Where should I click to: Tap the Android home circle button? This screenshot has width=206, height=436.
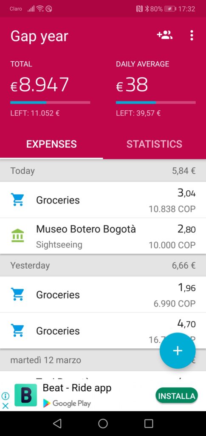tap(103, 424)
